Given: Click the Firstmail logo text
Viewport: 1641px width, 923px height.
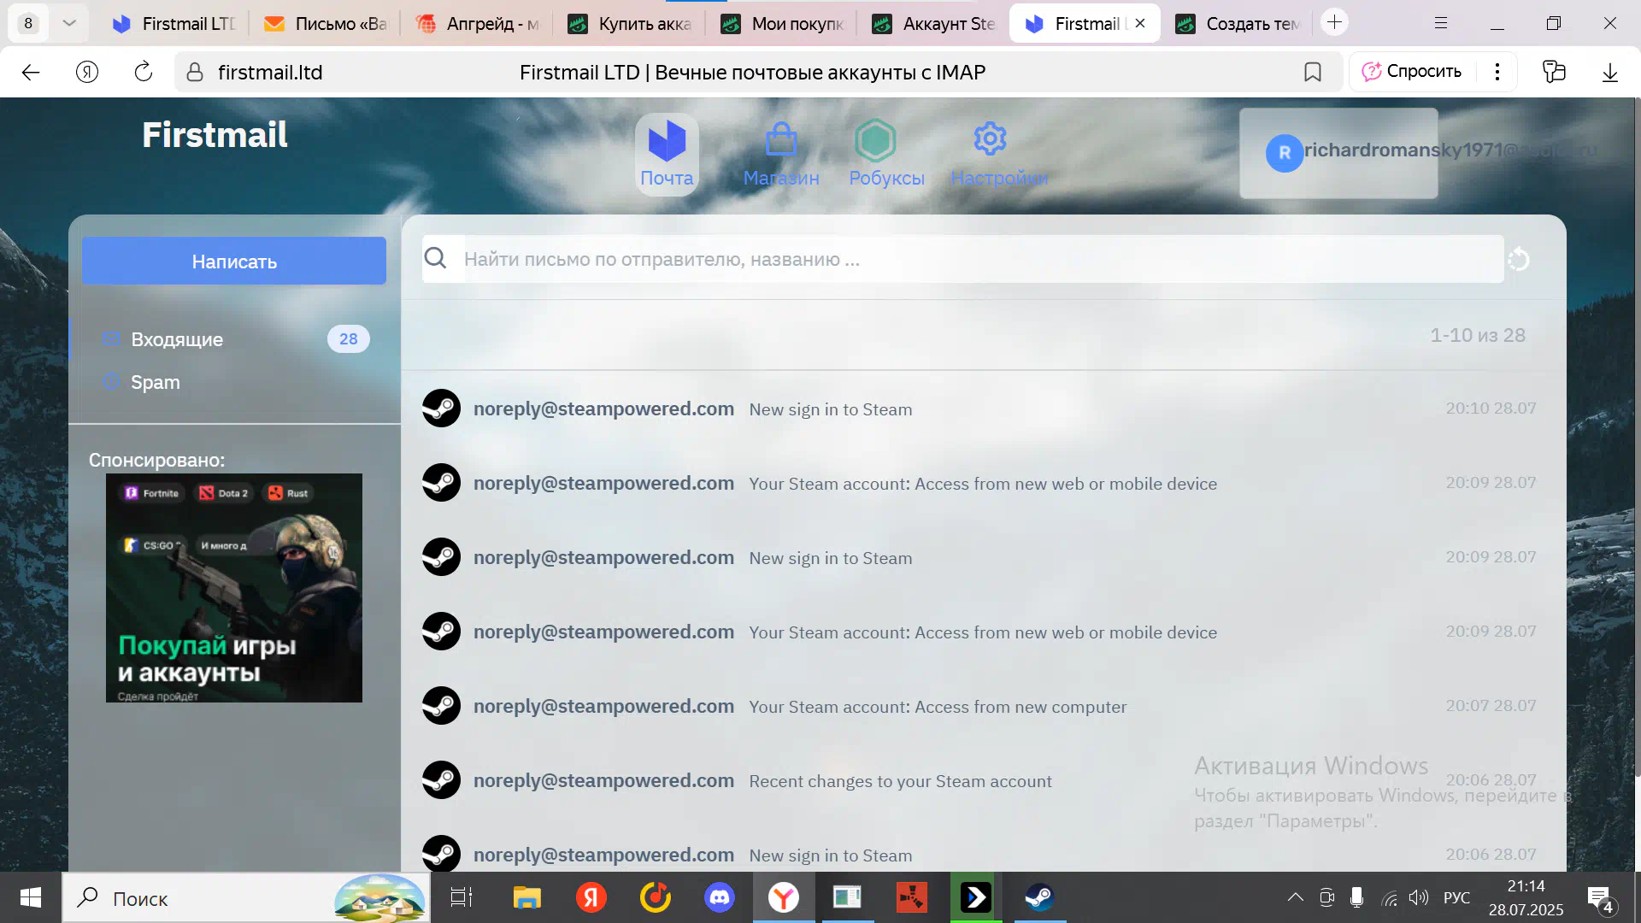Looking at the screenshot, I should point(215,135).
